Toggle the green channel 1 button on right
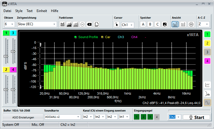This screenshot has height=129, width=214. tap(207, 35)
